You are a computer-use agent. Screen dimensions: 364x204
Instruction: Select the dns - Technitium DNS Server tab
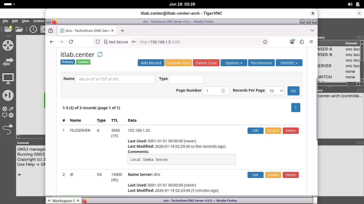point(87,31)
